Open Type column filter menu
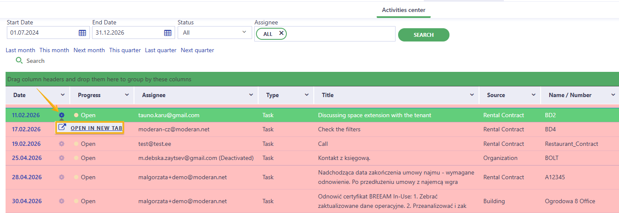This screenshot has height=213, width=619. click(x=307, y=95)
